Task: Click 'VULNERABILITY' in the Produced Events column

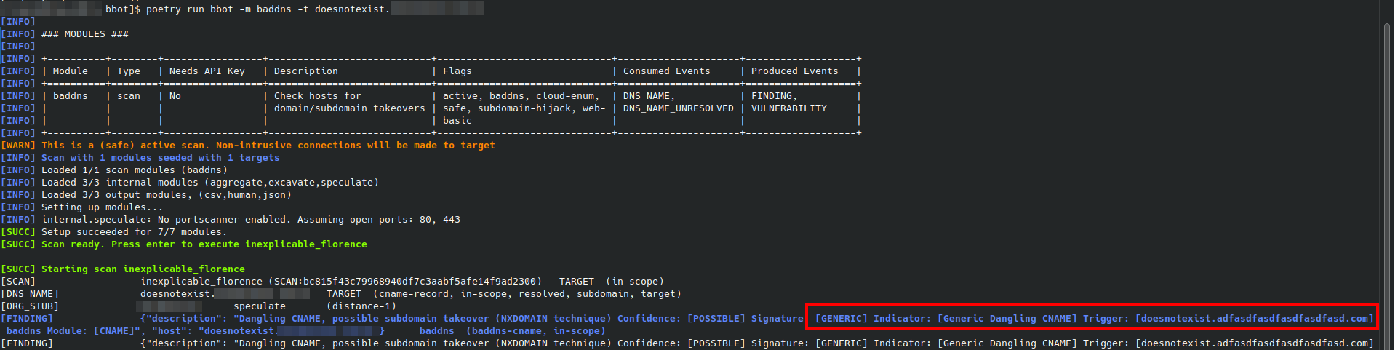Action: point(788,108)
